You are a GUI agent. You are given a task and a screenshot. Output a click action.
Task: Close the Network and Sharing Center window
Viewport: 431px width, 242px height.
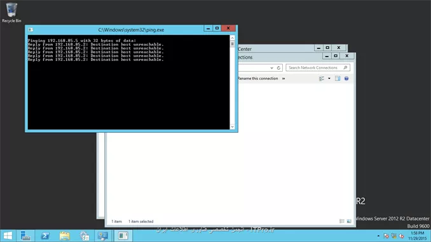pyautogui.click(x=339, y=48)
